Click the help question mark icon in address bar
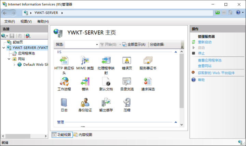 [x=238, y=12]
